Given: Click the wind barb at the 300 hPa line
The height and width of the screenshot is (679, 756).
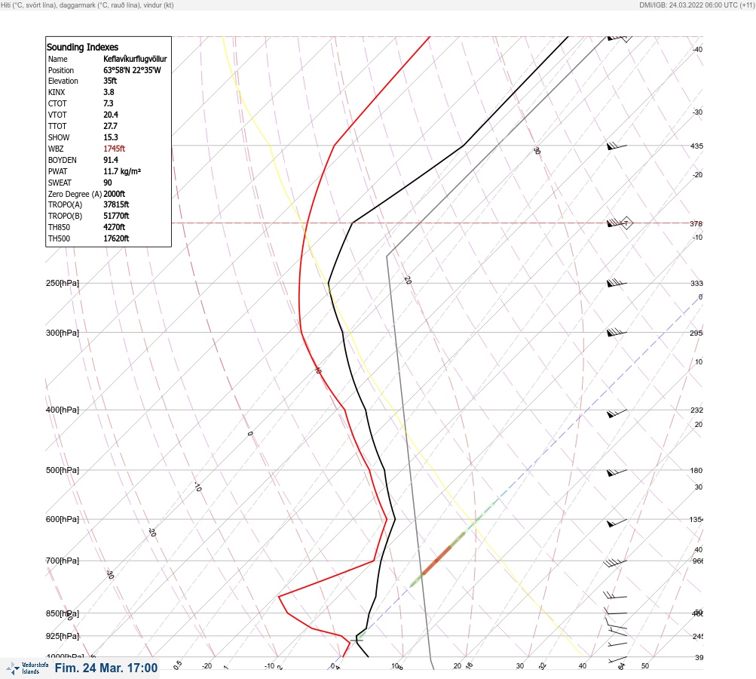Looking at the screenshot, I should click(617, 332).
